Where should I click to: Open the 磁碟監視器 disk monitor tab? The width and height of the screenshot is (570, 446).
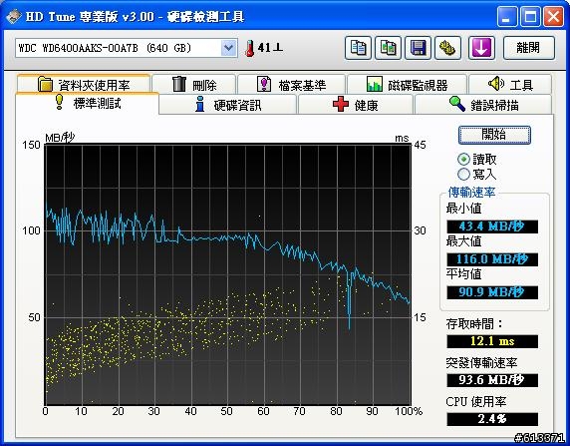coord(408,85)
